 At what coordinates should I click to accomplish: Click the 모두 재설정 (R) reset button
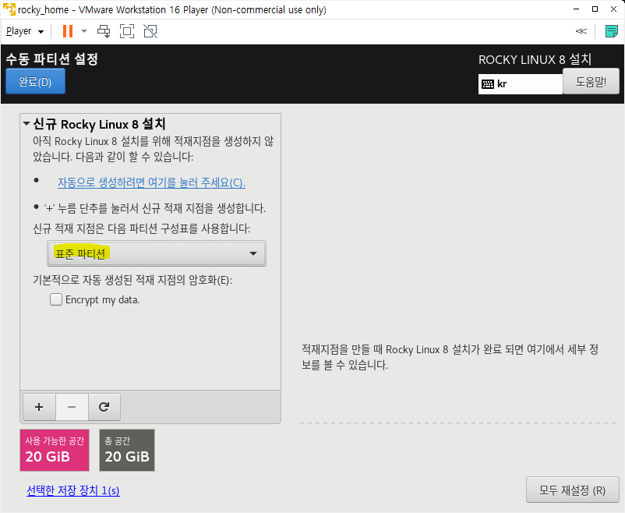(x=572, y=490)
